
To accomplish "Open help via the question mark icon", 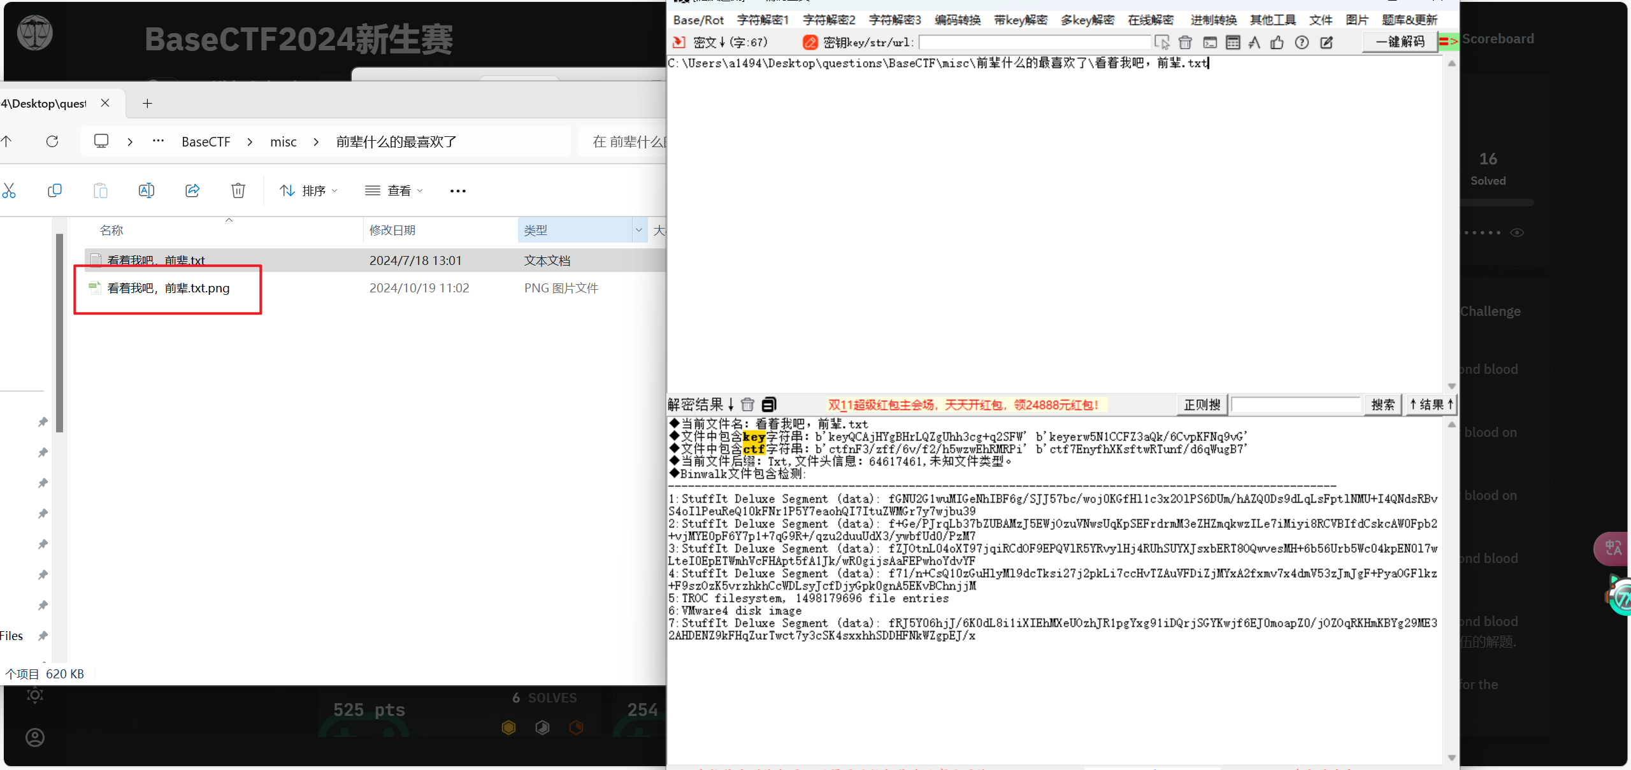I will pyautogui.click(x=1302, y=42).
